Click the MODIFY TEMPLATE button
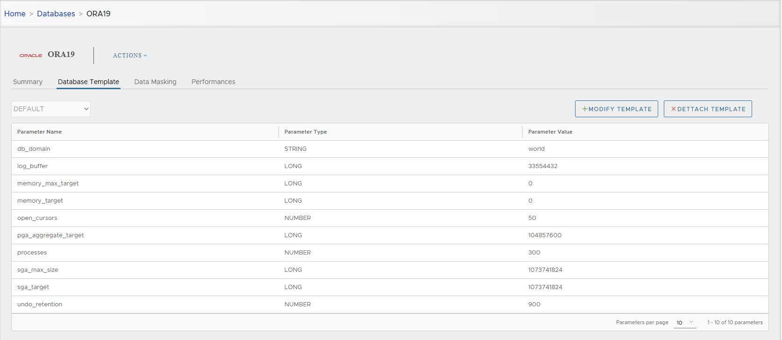 [x=616, y=109]
